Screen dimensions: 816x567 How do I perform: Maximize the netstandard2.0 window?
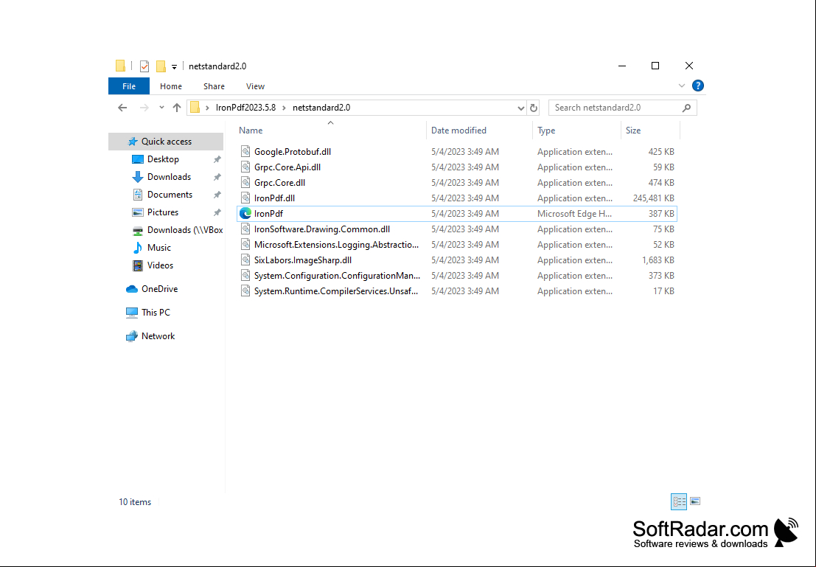[x=655, y=66]
